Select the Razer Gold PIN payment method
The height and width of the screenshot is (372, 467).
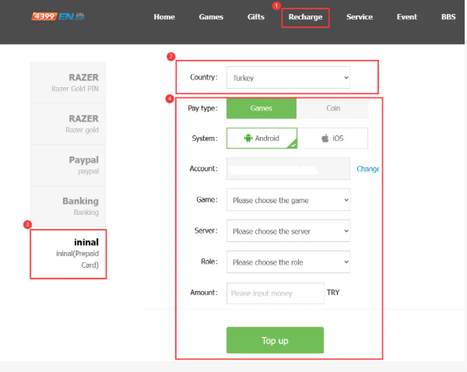[x=68, y=82]
